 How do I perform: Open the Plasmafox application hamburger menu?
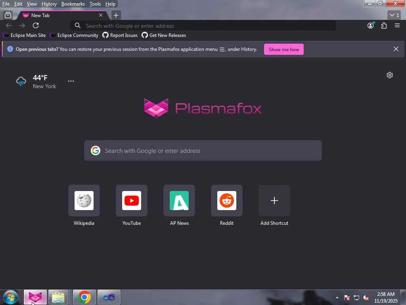(x=397, y=25)
